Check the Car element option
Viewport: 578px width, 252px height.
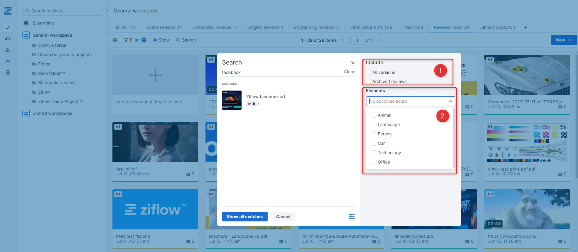click(374, 143)
